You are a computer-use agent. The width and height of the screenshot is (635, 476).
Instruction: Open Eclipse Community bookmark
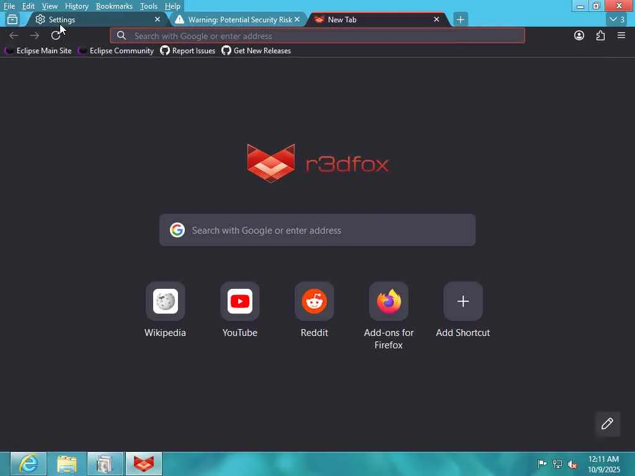coord(116,51)
